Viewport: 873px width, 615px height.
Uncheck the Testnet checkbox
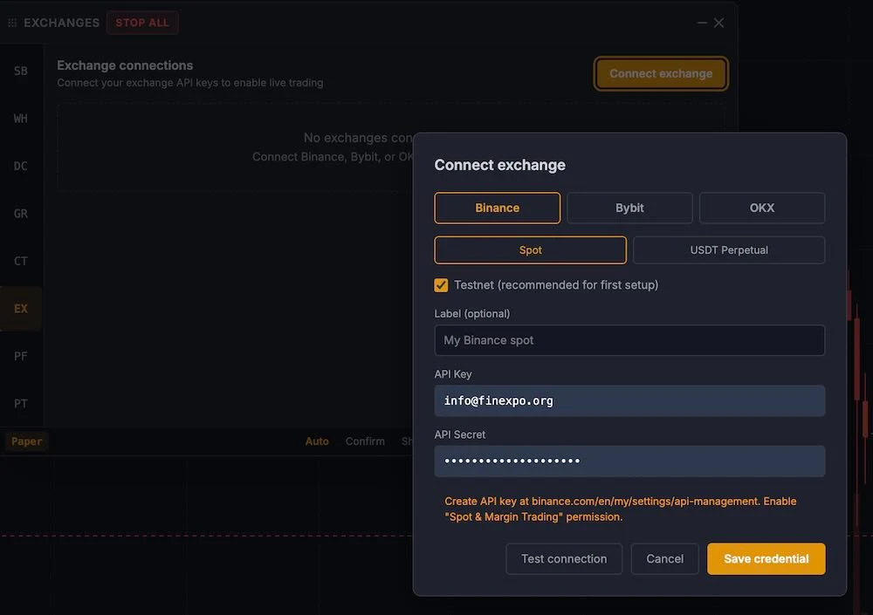click(441, 285)
